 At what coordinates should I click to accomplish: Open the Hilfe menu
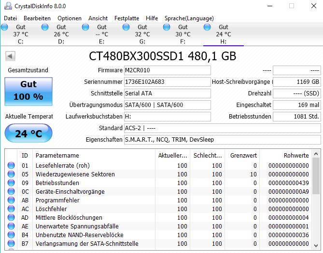pyautogui.click(x=152, y=18)
